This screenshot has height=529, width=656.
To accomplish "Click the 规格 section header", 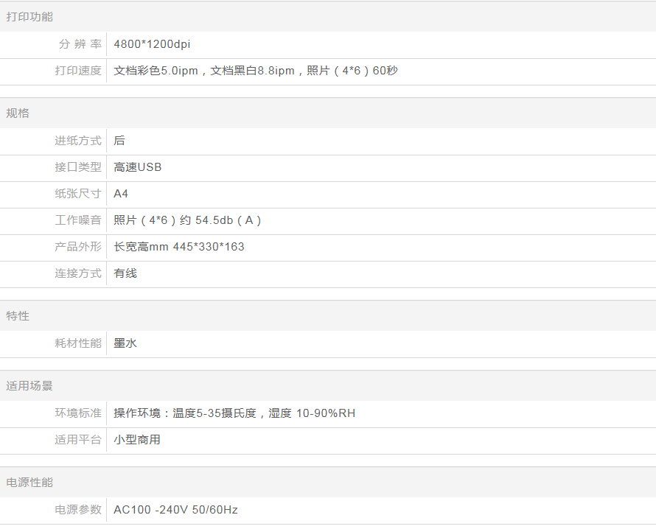I will tap(18, 113).
